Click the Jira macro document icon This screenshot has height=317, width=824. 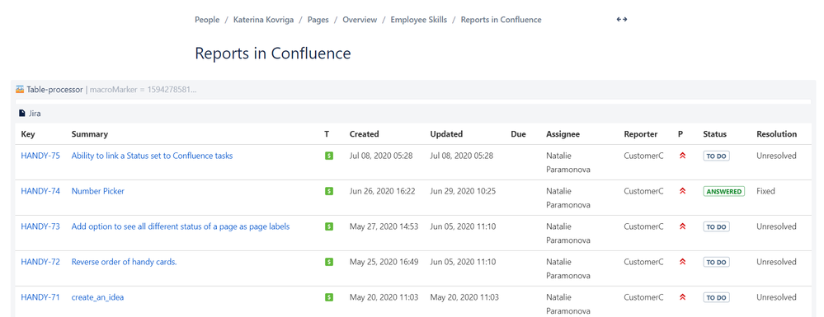point(22,113)
